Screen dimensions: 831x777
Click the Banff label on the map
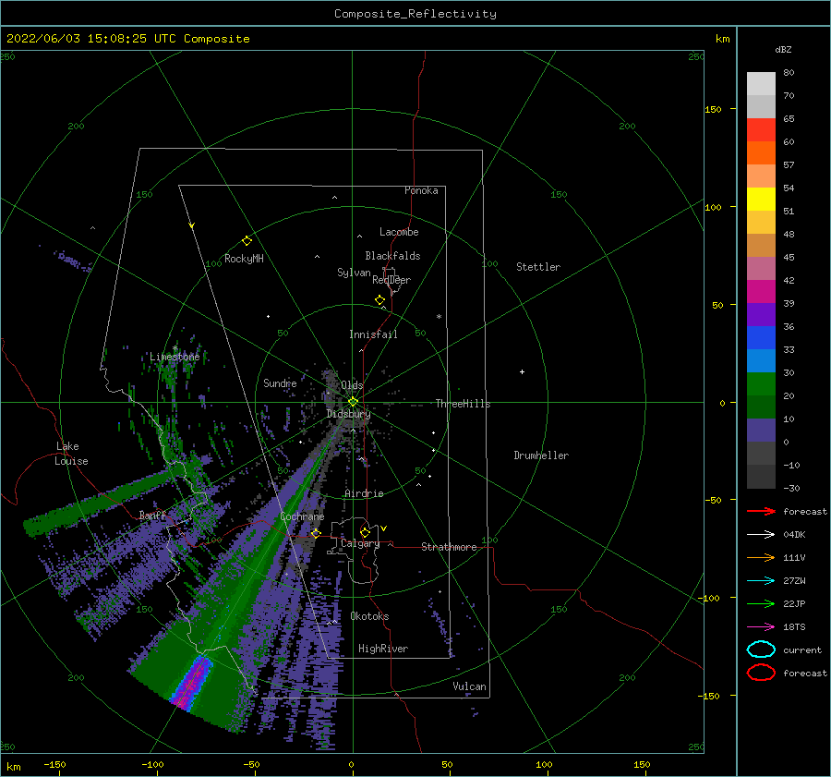(x=152, y=515)
